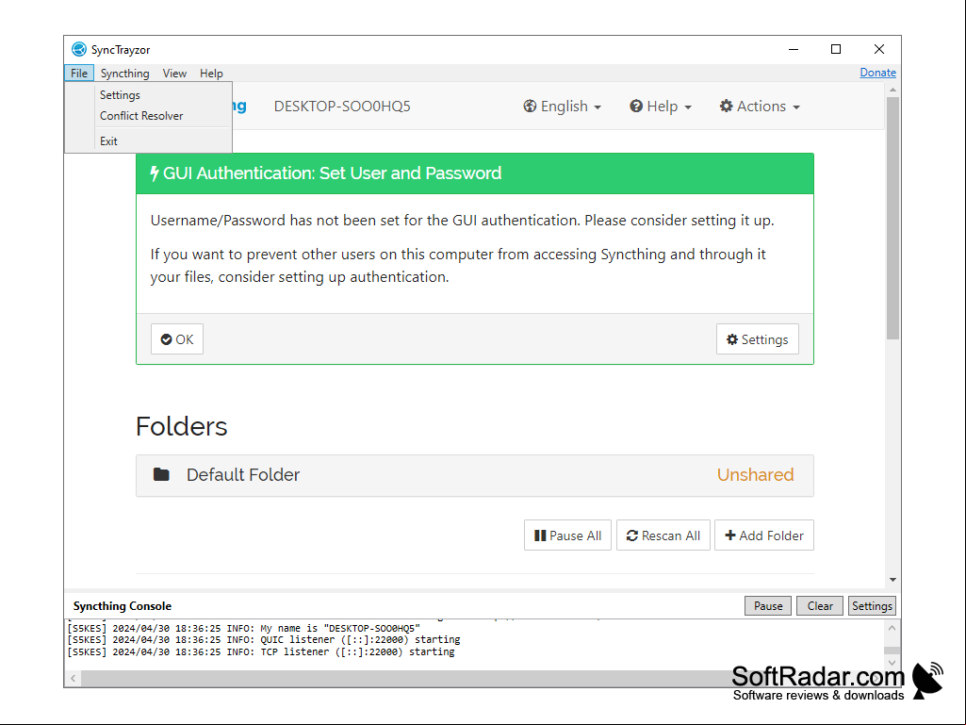Open the Actions dropdown menu
This screenshot has height=725, width=966.
[760, 106]
